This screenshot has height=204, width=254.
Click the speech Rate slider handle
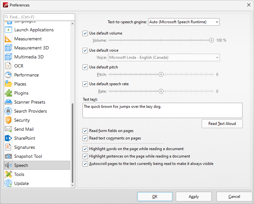click(x=161, y=91)
